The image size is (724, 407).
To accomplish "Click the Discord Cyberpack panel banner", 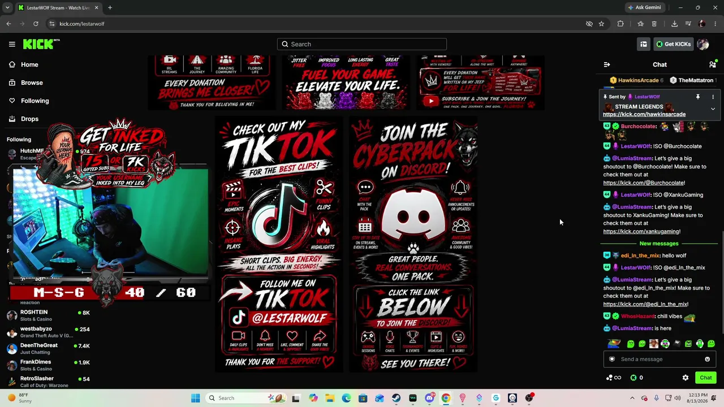I will coord(413,245).
